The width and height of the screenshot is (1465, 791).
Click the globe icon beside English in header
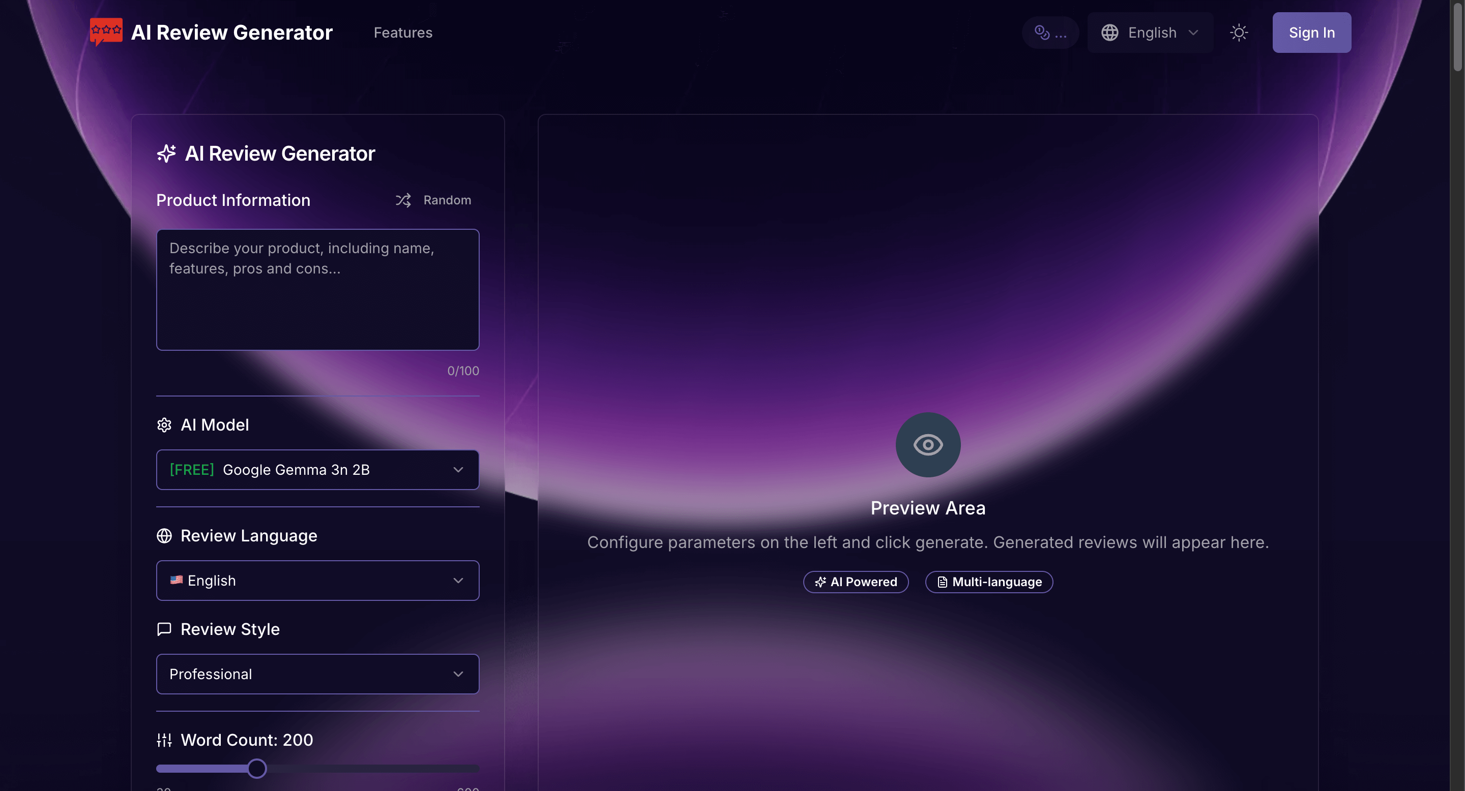point(1109,33)
